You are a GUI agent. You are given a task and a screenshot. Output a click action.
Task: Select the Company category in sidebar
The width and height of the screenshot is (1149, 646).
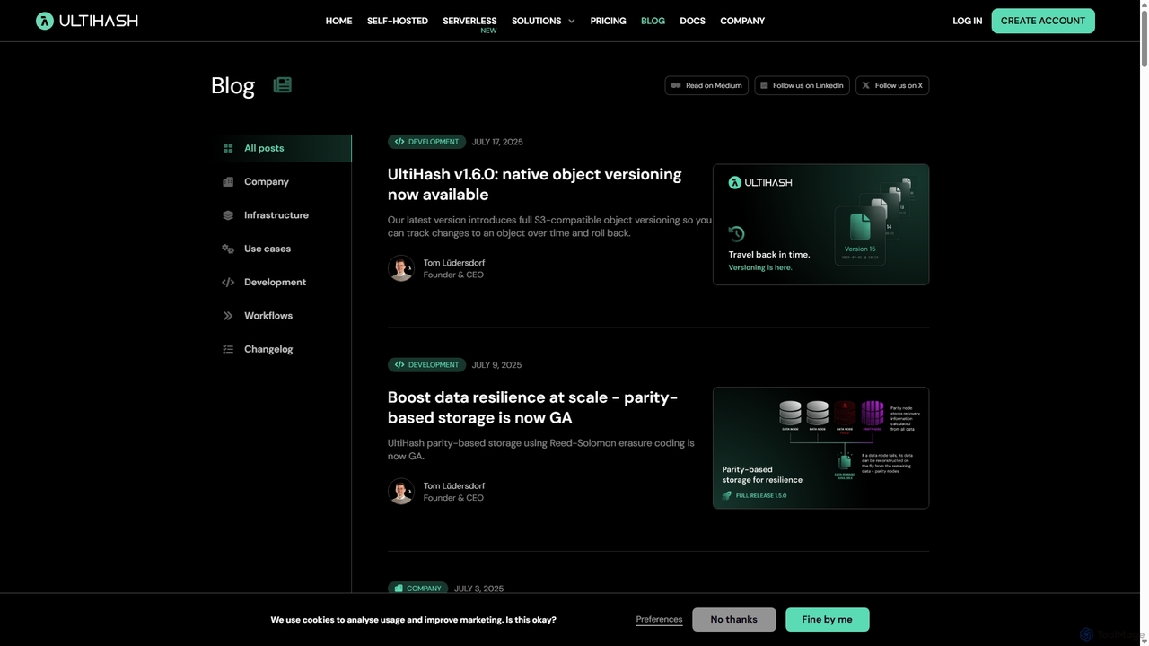click(x=282, y=181)
